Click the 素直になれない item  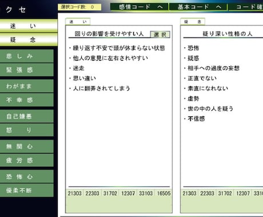(206, 89)
